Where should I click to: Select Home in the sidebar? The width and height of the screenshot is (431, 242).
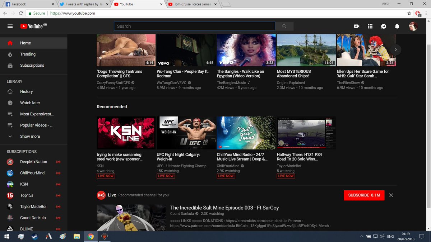(x=33, y=43)
